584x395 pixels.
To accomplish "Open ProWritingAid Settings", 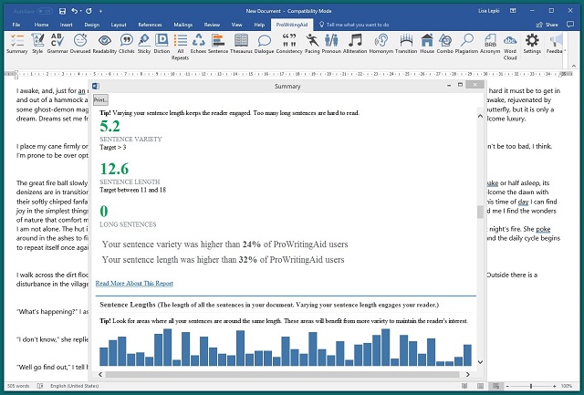I will [x=532, y=44].
